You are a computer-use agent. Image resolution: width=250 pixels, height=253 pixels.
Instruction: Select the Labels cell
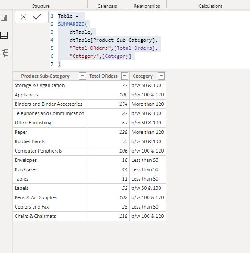coord(50,188)
